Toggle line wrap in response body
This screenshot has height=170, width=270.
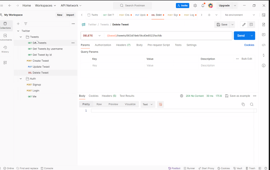tap(160, 104)
